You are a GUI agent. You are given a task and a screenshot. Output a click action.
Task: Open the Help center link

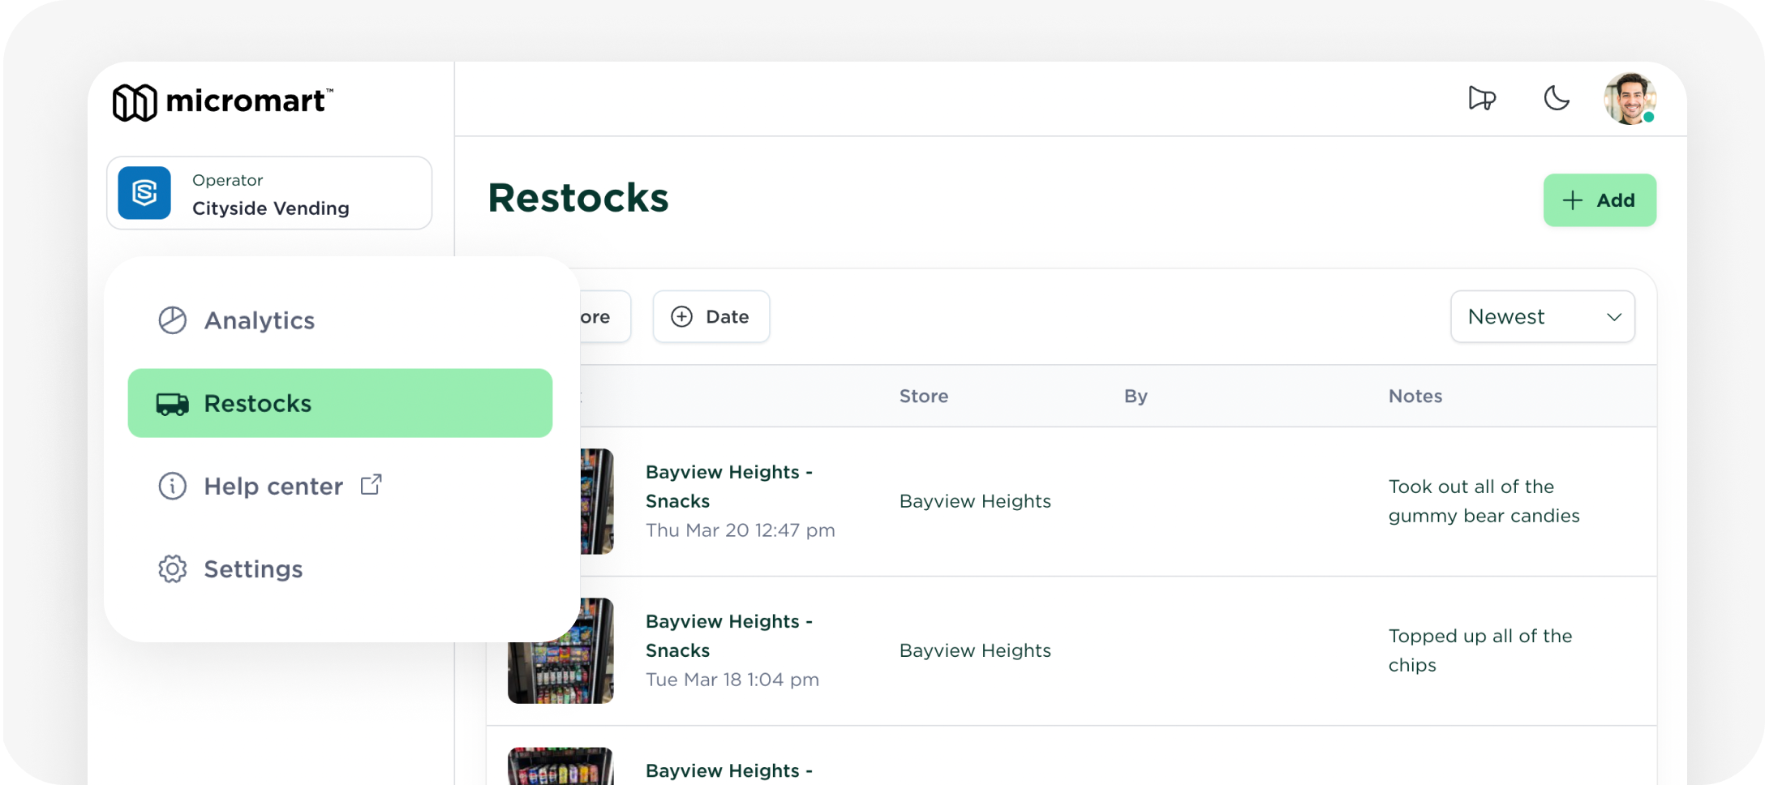coord(273,486)
